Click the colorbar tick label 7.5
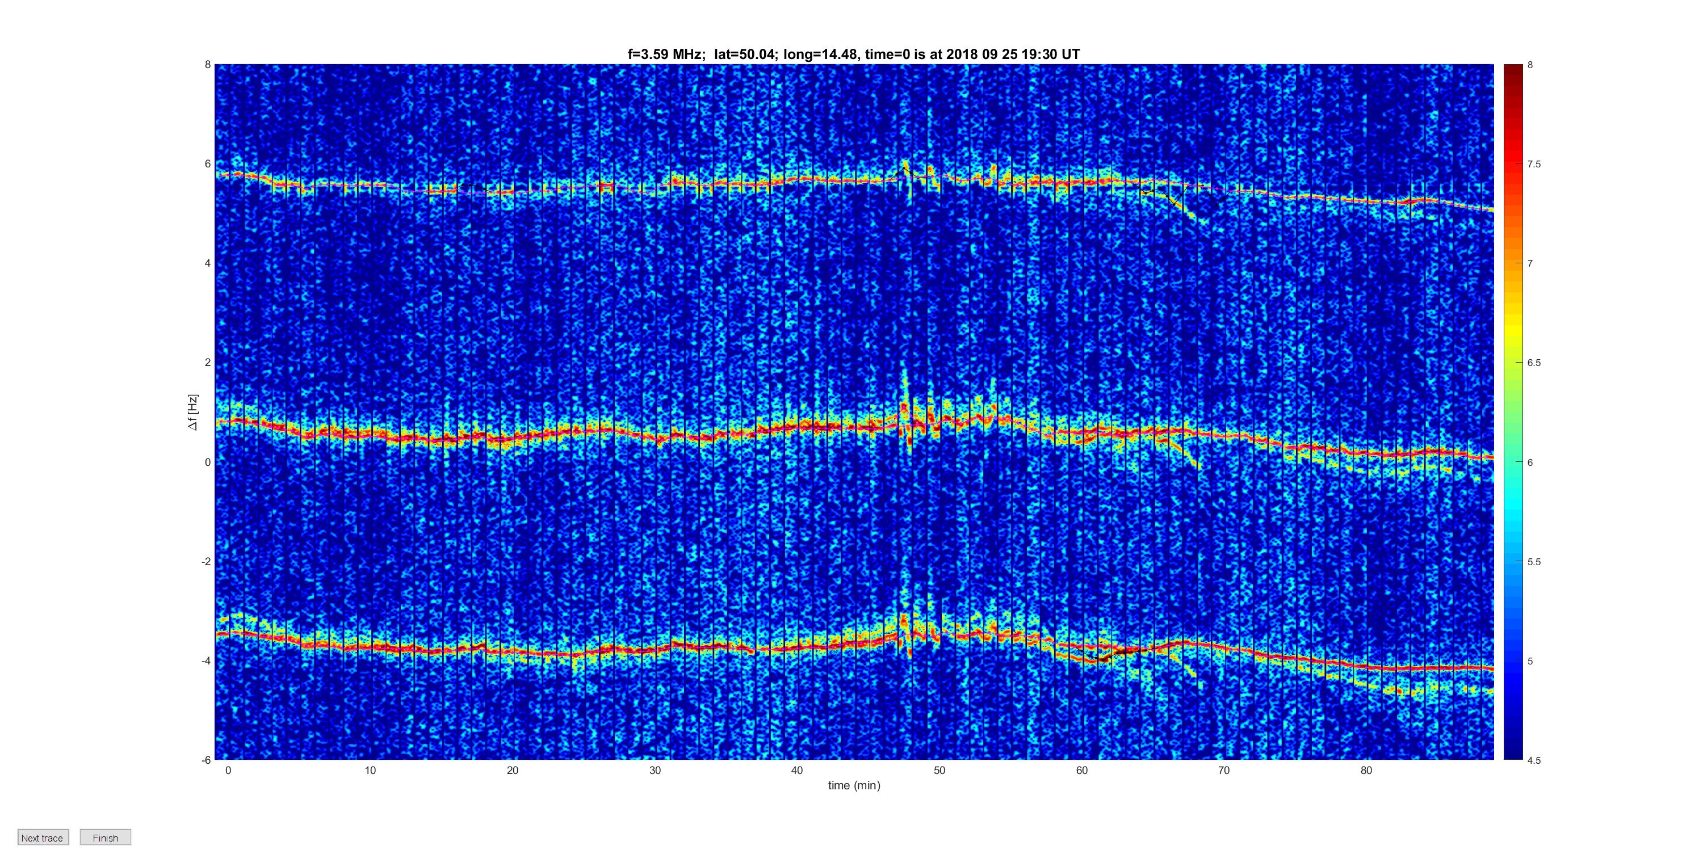 tap(1534, 164)
